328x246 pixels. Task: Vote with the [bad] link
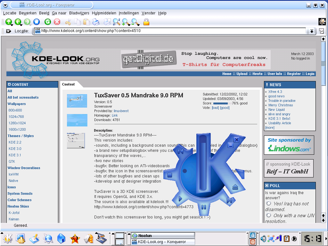(x=215, y=108)
